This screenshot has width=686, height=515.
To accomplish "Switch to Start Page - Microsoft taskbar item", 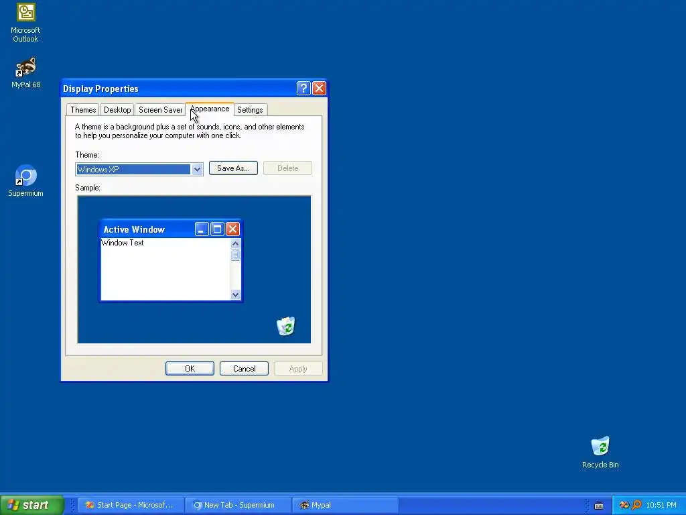I will 131,505.
